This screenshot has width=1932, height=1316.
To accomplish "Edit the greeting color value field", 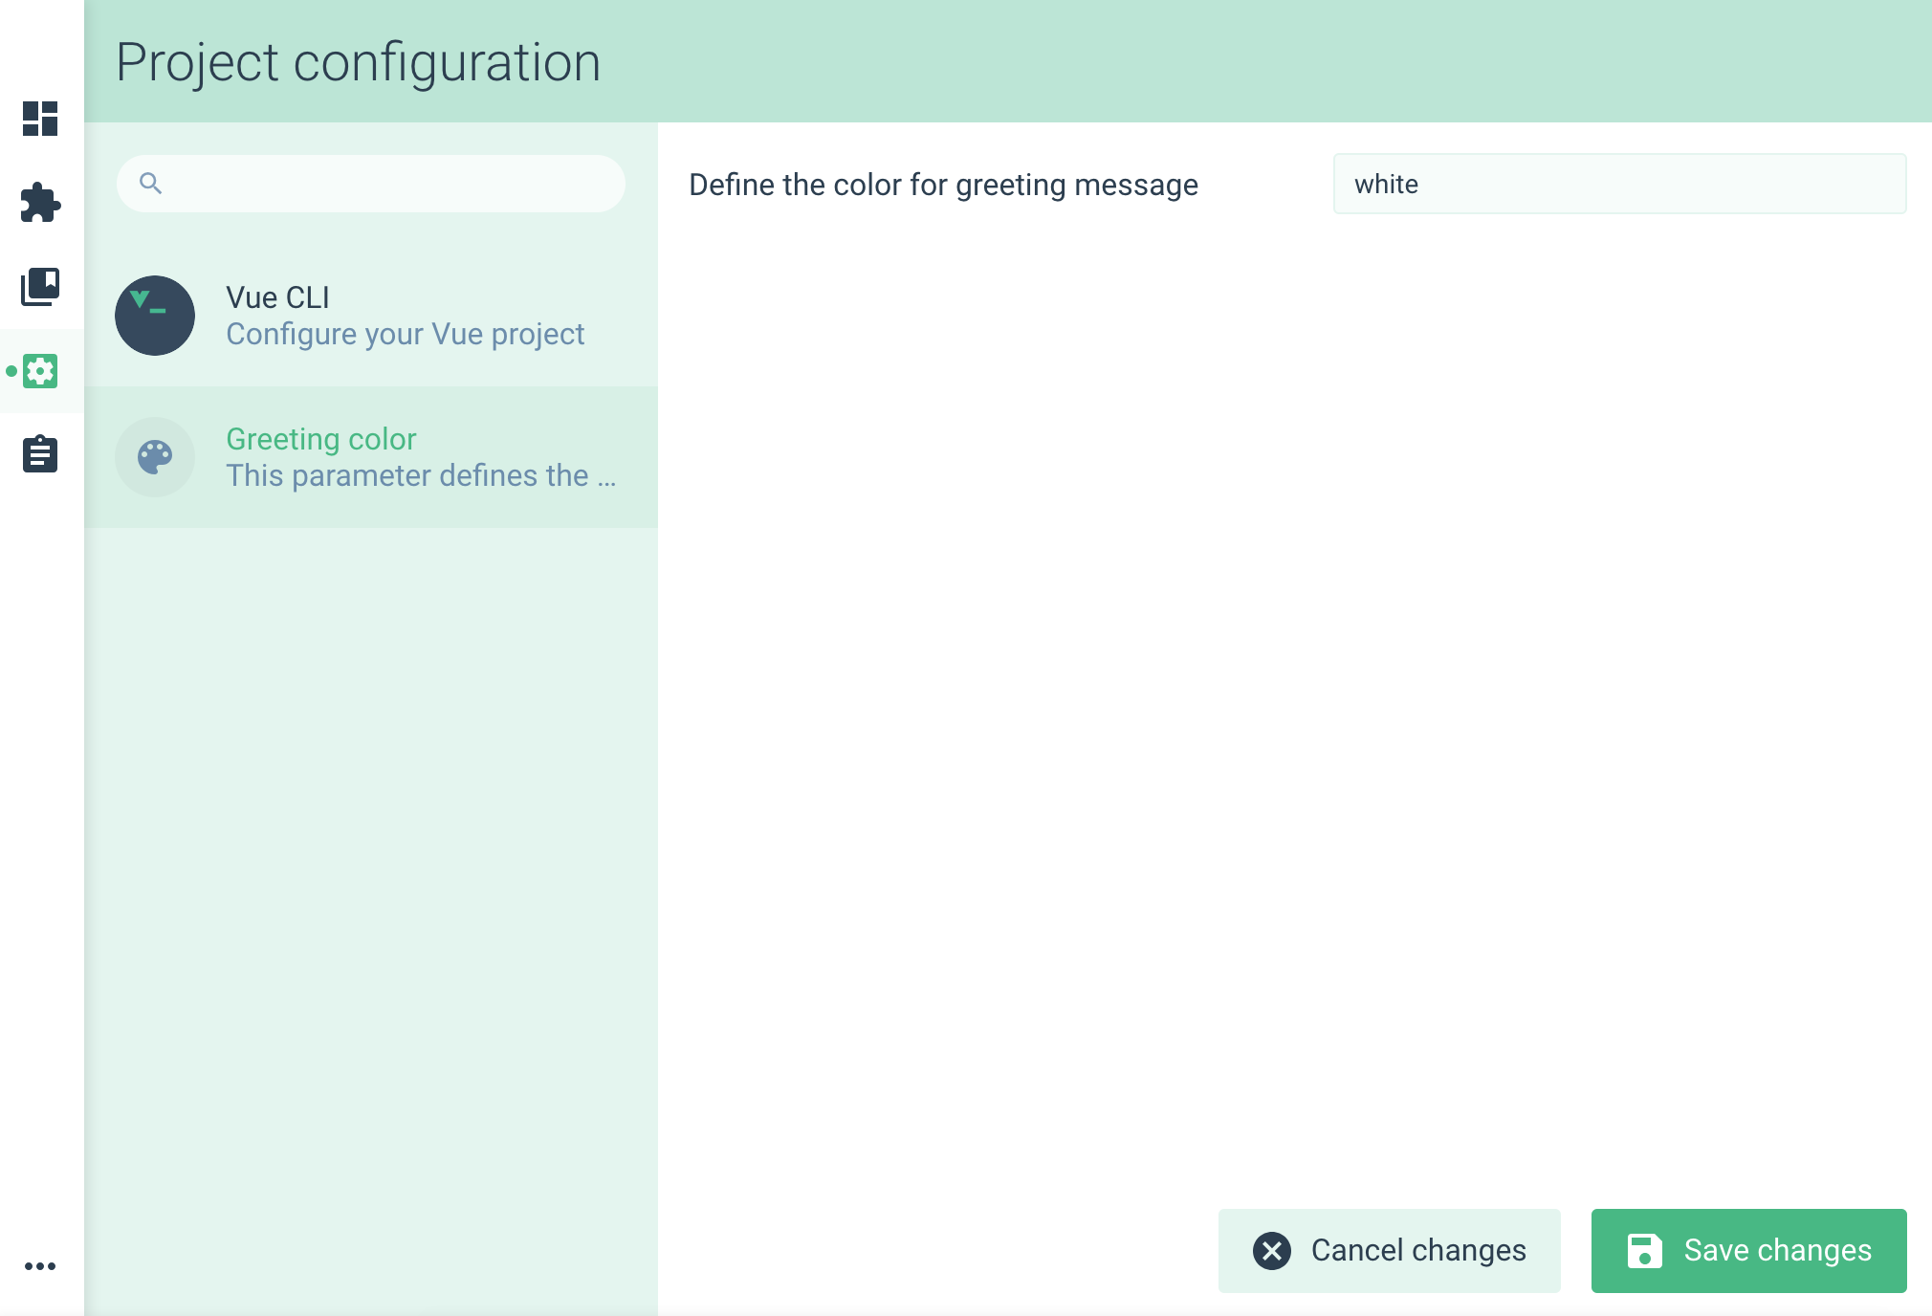I will 1614,184.
